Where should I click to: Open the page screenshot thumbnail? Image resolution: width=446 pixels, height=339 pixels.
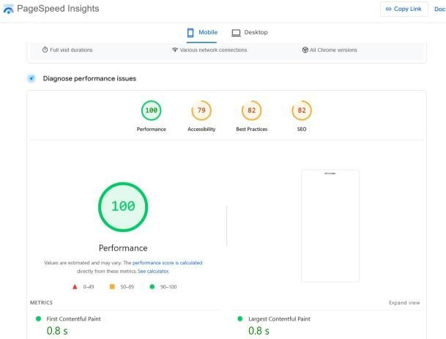tap(330, 226)
